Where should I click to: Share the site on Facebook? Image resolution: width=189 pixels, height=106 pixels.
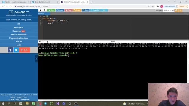click(x=11, y=50)
